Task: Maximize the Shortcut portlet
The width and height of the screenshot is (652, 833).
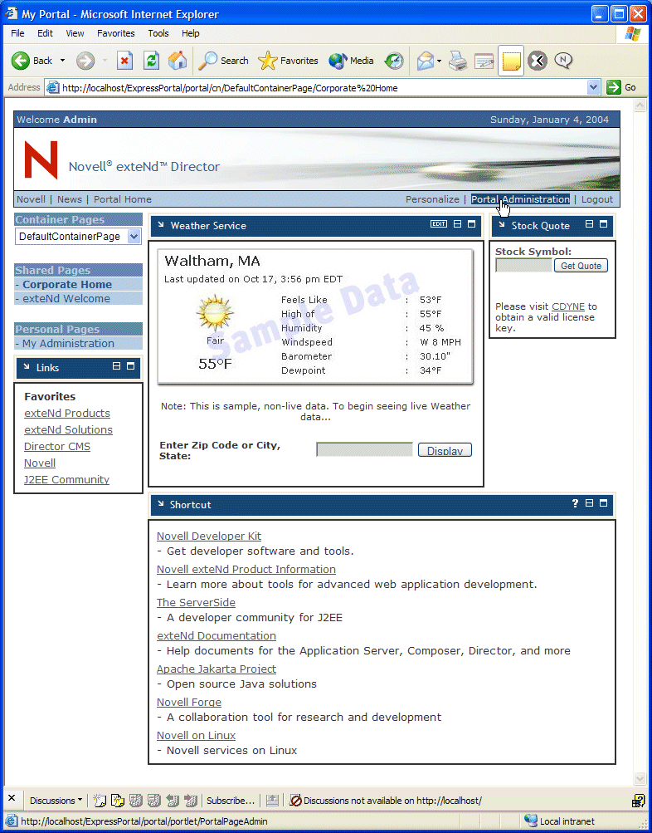Action: pos(603,503)
